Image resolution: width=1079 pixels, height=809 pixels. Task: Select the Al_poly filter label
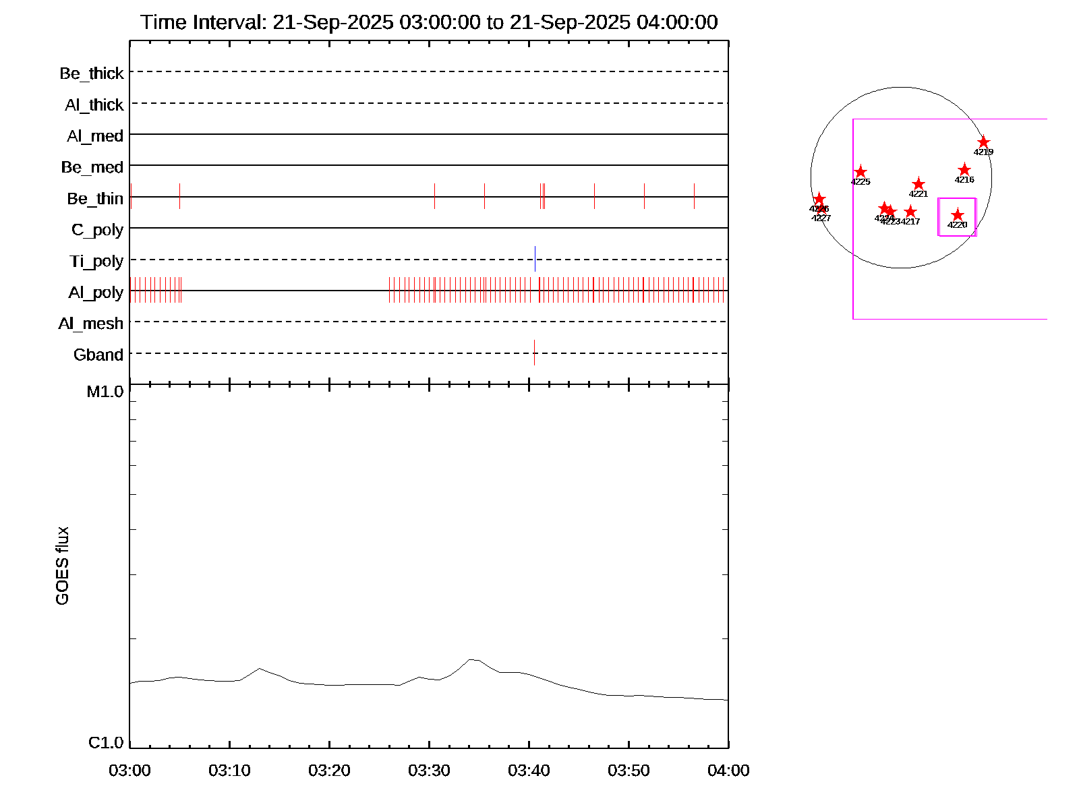[96, 293]
